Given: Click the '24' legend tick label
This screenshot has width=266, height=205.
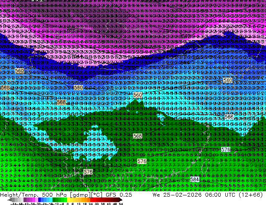Looking at the screenshot, I should pos(91,204).
